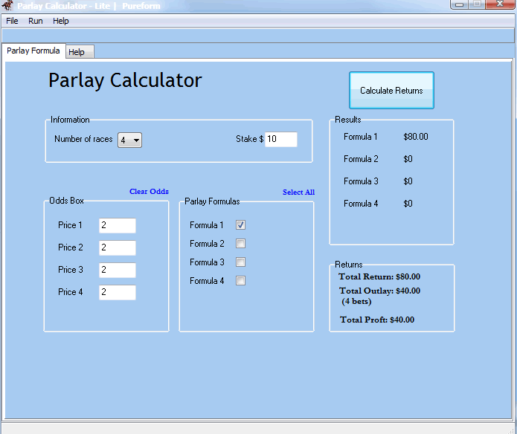
Task: Switch to the Help tab
Action: click(x=77, y=52)
